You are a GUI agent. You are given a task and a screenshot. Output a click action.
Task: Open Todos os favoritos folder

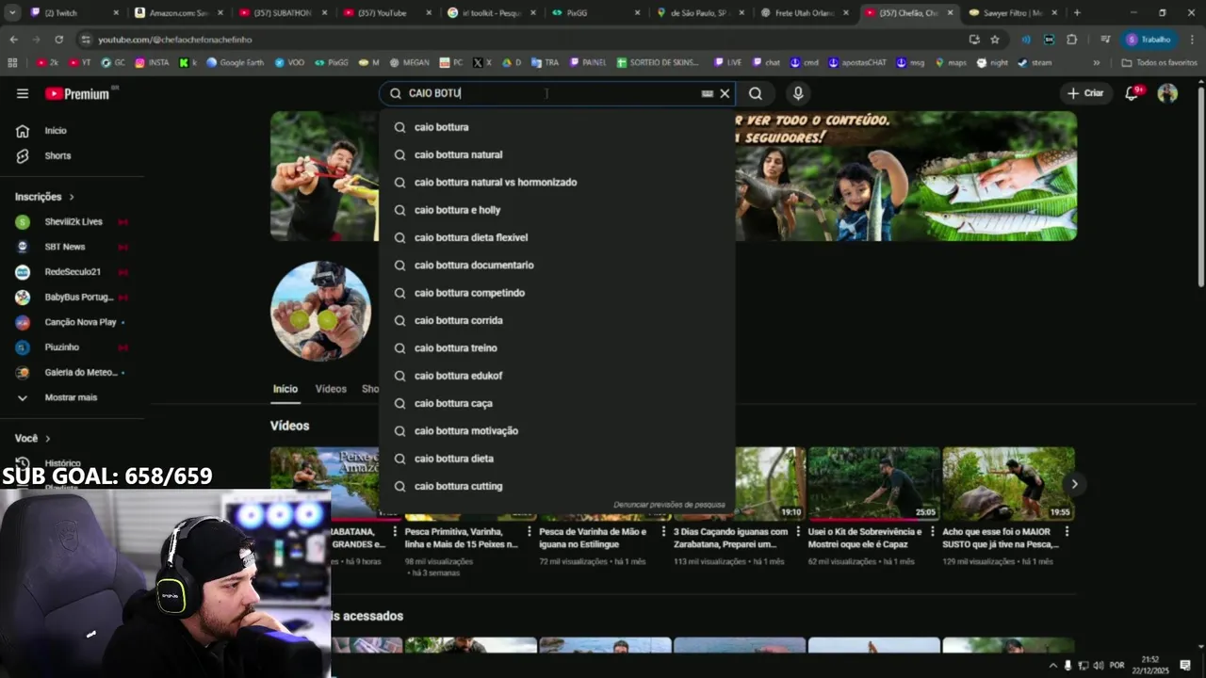click(x=1159, y=63)
